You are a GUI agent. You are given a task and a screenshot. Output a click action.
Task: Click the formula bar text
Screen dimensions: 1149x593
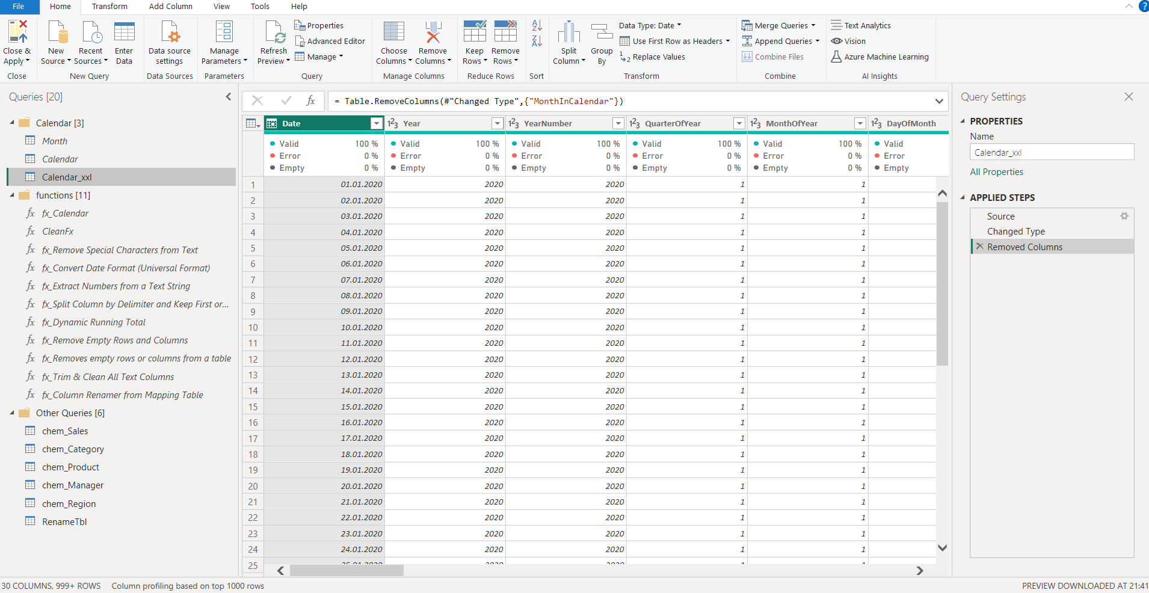coord(479,101)
